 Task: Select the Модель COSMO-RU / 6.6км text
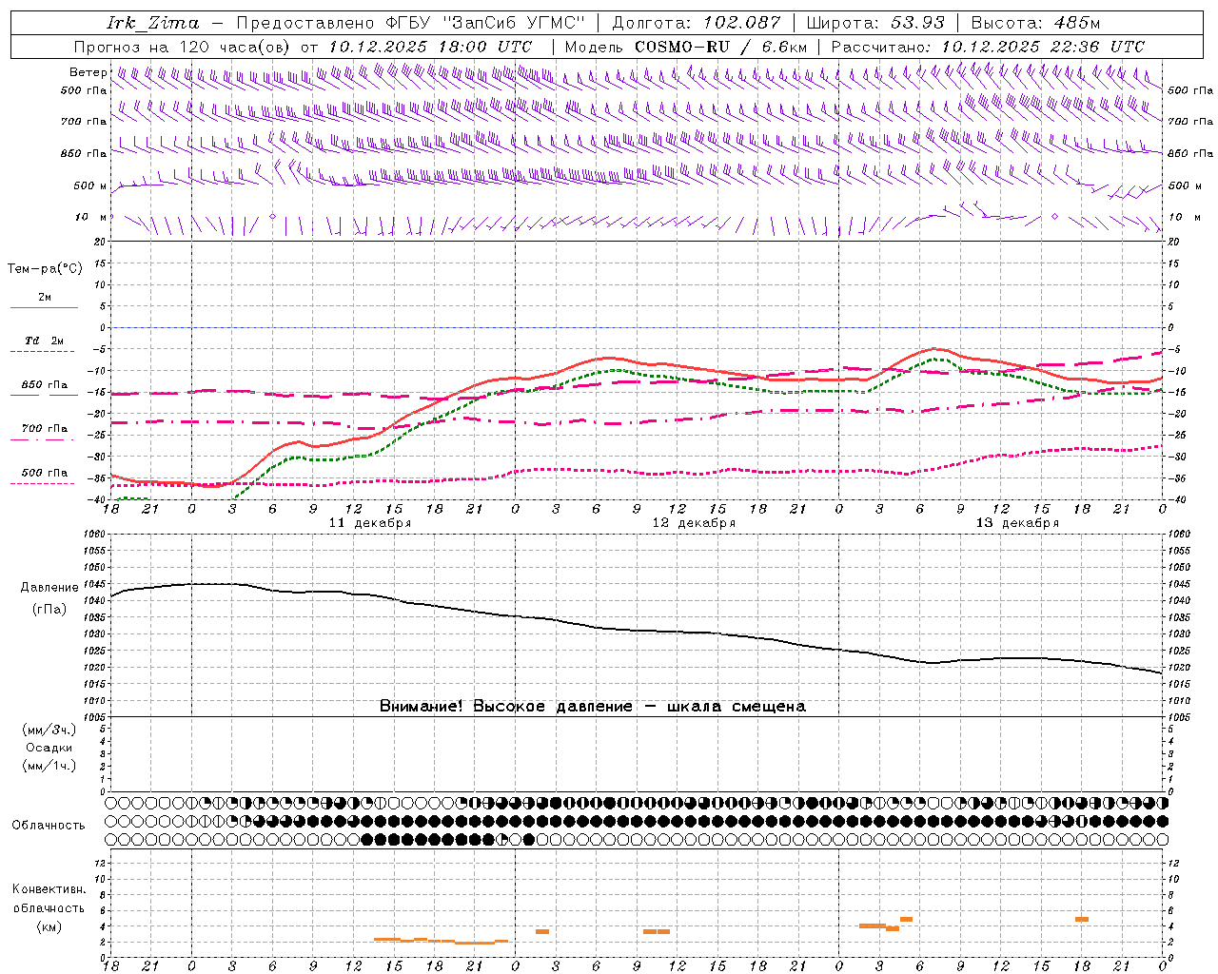click(686, 47)
